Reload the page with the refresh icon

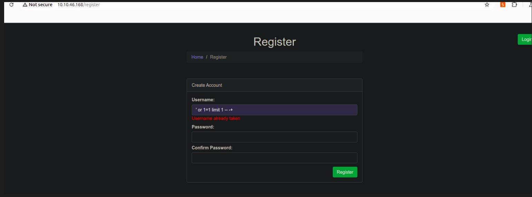pos(11,5)
